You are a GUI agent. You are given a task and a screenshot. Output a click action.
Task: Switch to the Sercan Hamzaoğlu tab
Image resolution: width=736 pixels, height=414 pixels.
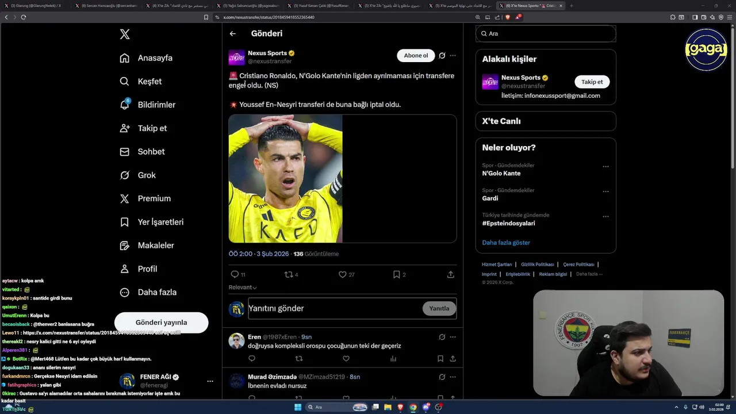pyautogui.click(x=106, y=6)
